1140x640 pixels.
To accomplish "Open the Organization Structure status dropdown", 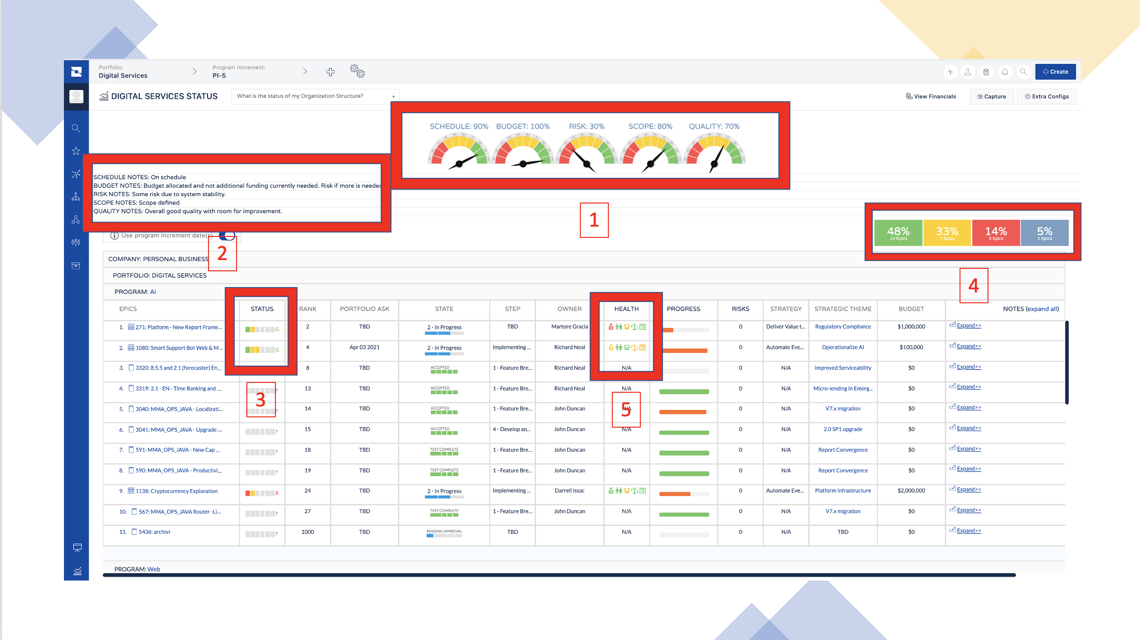I will [x=315, y=96].
